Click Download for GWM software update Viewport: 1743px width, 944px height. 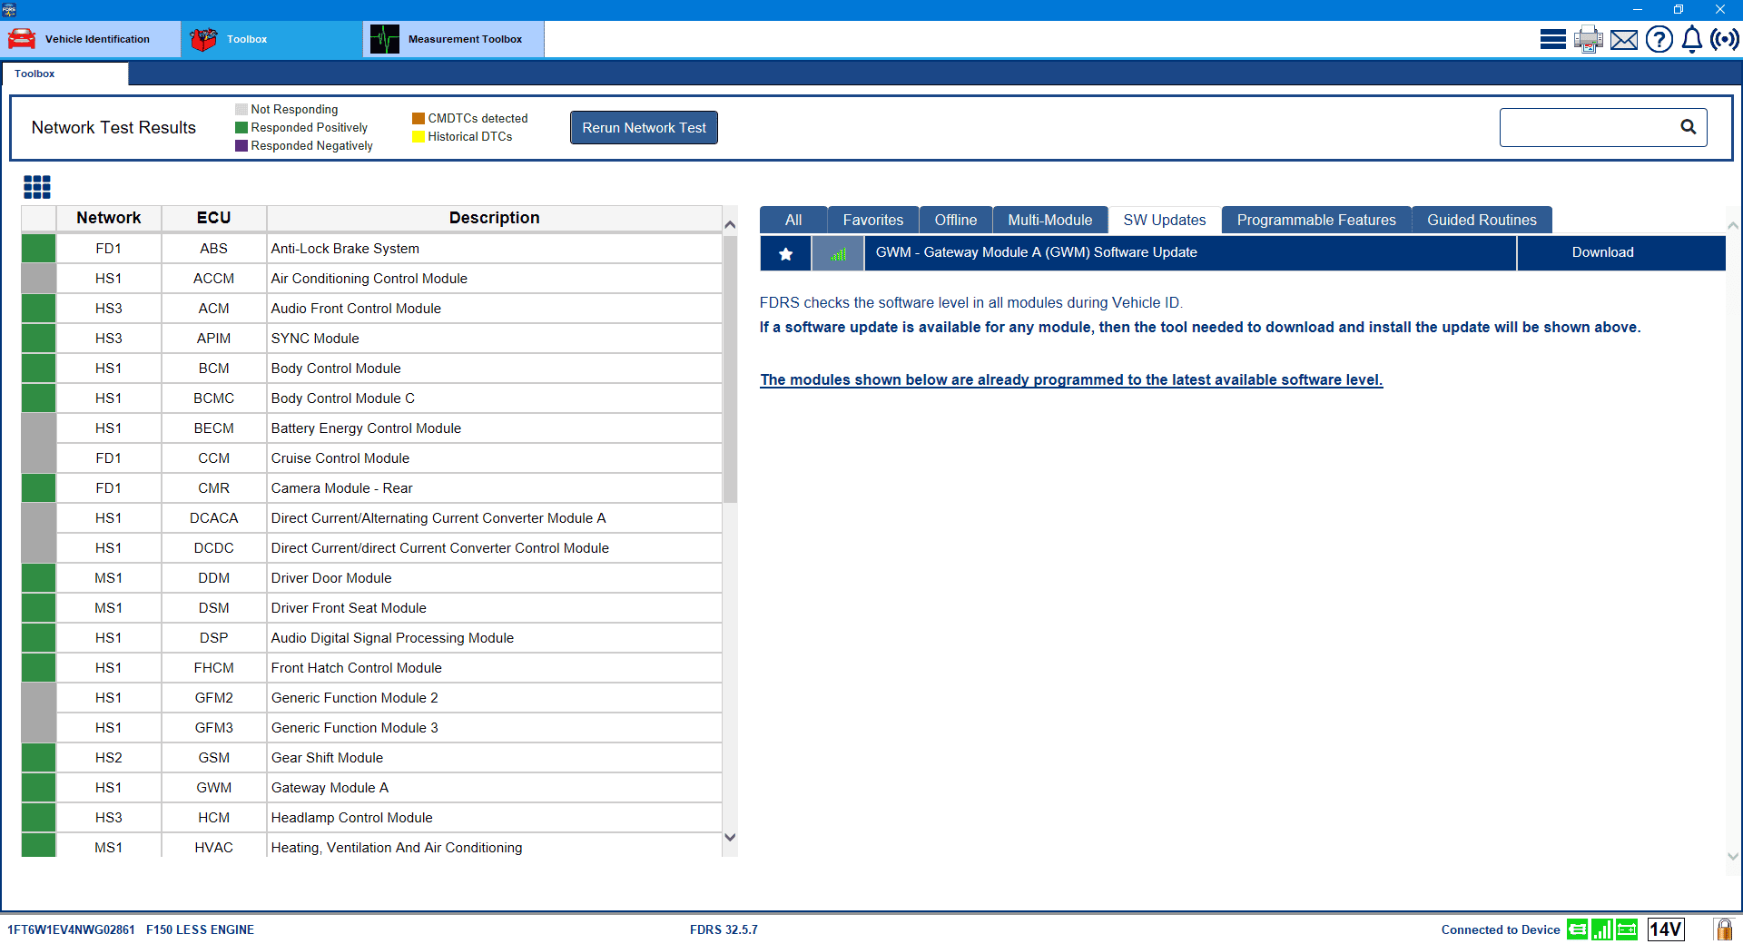click(x=1602, y=252)
